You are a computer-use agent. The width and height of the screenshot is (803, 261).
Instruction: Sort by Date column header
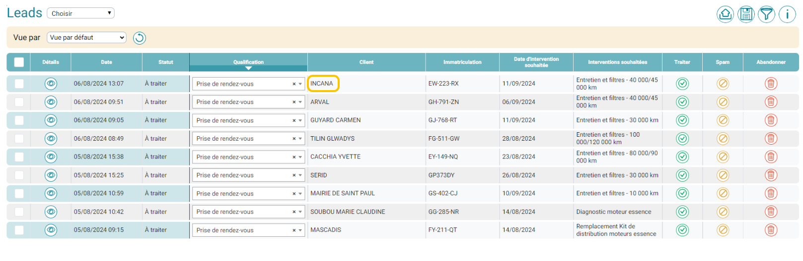point(106,62)
